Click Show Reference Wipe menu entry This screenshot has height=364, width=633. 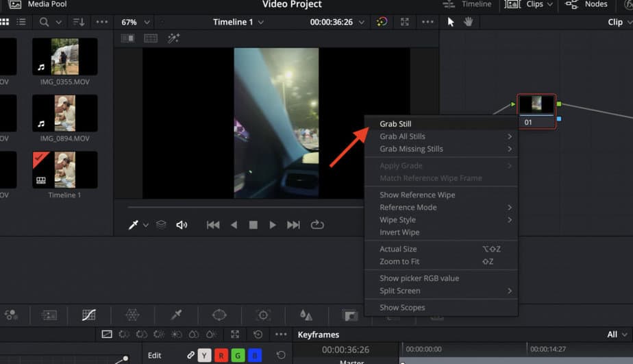click(x=441, y=195)
